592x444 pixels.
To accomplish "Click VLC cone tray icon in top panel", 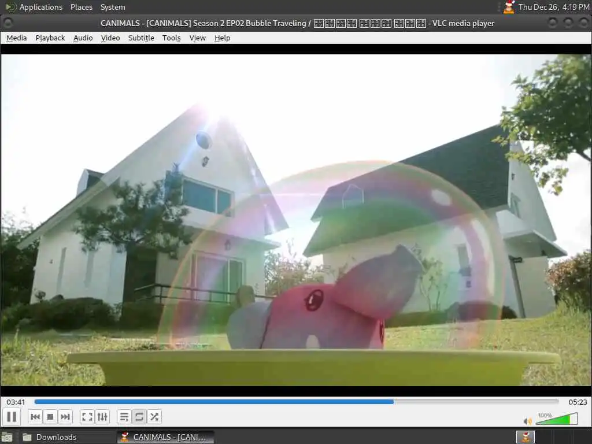I will click(x=509, y=7).
